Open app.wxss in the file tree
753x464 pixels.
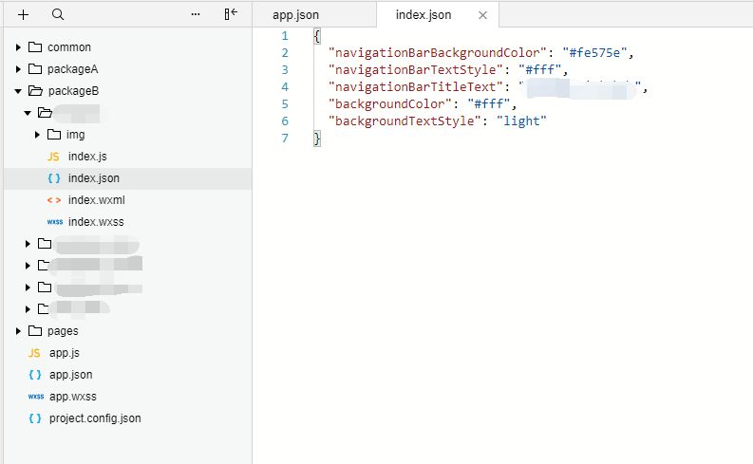coord(73,397)
